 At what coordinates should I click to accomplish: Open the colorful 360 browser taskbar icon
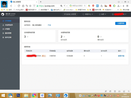tap(34, 95)
